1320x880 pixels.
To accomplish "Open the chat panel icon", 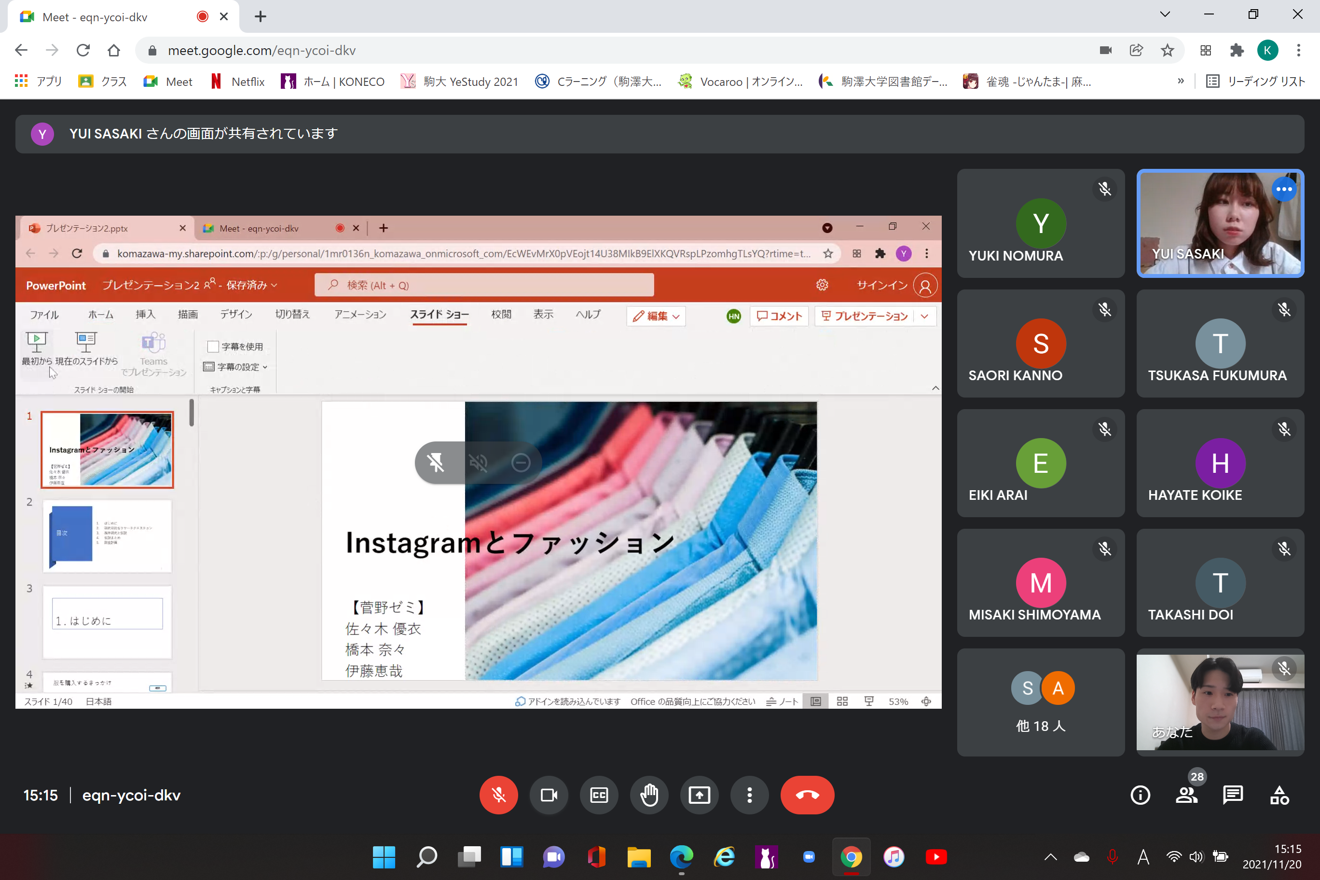I will [x=1233, y=795].
